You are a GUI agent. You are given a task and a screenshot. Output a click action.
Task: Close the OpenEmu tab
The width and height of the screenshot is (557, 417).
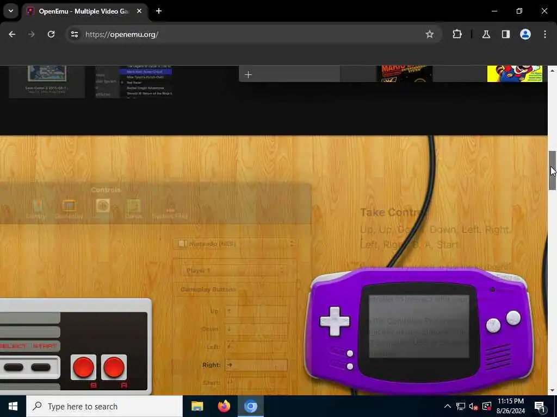139,11
